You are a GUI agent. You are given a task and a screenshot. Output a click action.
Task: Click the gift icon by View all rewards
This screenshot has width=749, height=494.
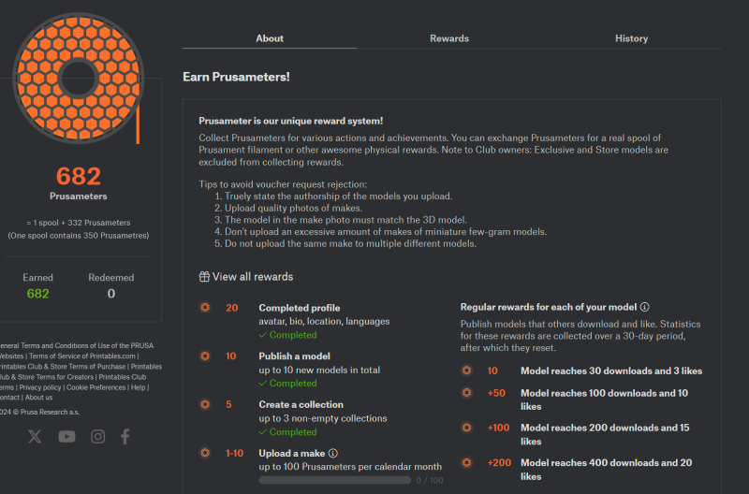204,277
